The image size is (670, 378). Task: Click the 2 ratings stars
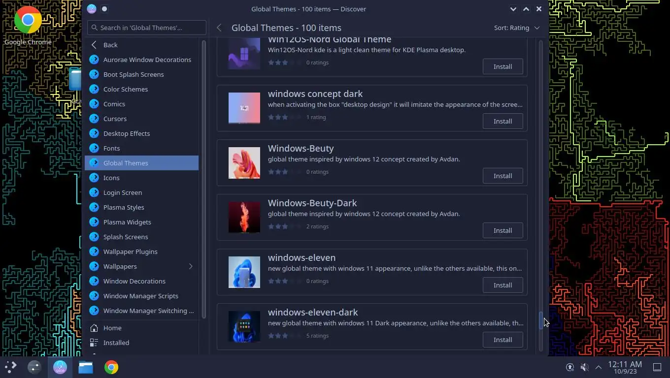[285, 226]
